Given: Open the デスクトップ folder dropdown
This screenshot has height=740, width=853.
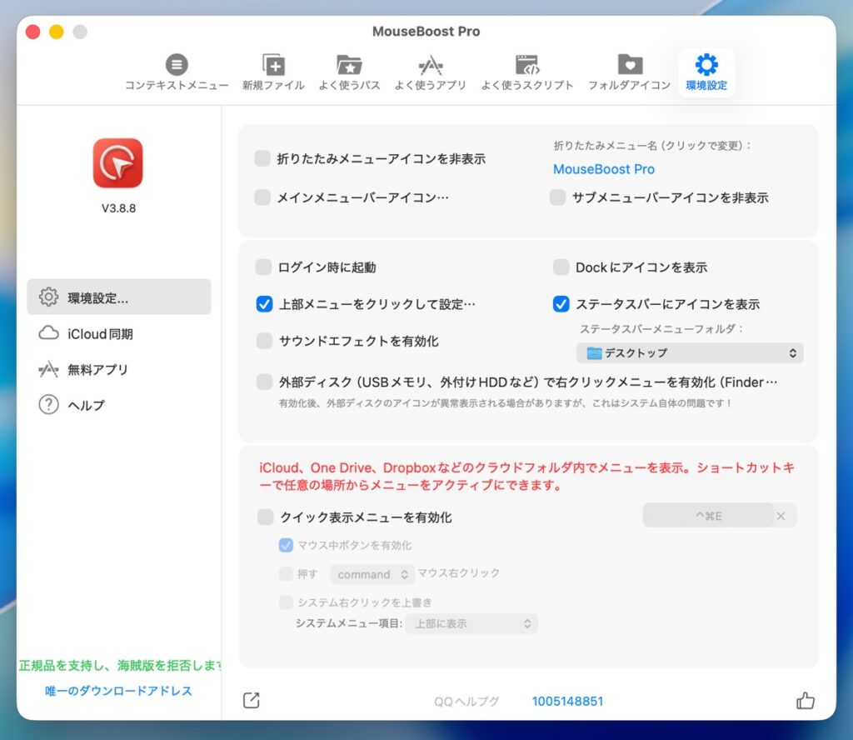Looking at the screenshot, I should [x=690, y=353].
